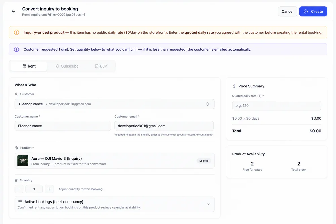Viewport: 336px width, 224px height.
Task: Click the up-down chevron in the customer selector
Action: (x=207, y=104)
